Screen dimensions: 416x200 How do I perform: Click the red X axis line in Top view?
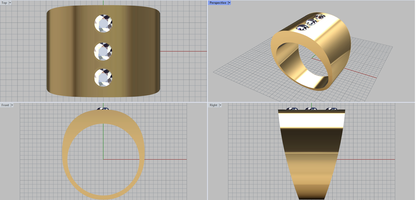(x=182, y=51)
